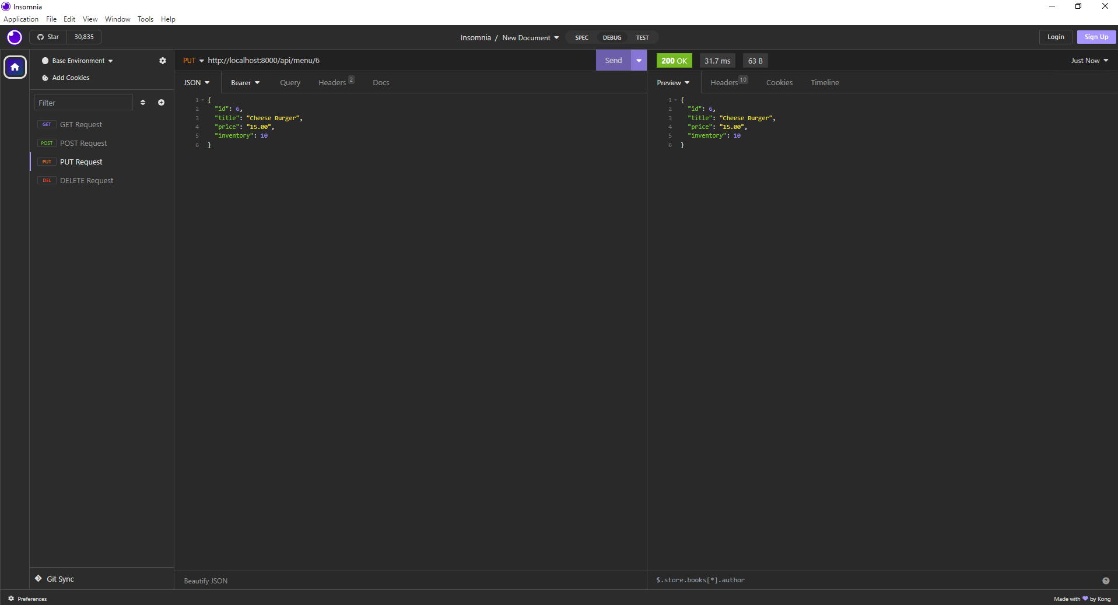This screenshot has width=1118, height=605.
Task: Open the View menu
Action: [x=90, y=19]
